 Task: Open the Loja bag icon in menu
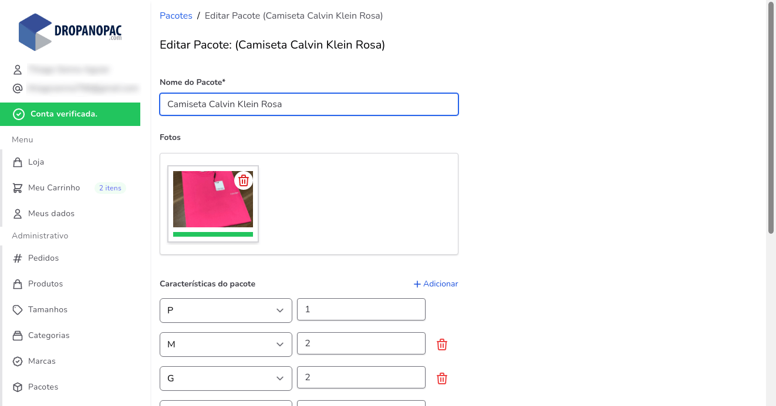[x=18, y=162]
